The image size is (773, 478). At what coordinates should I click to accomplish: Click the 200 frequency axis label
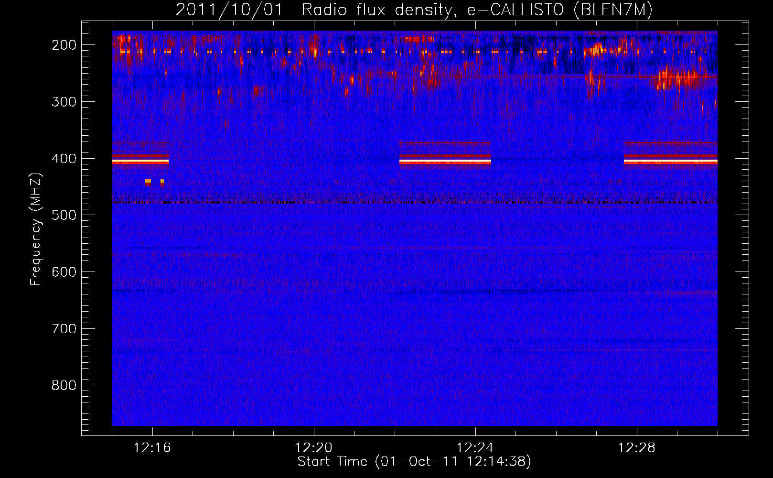coord(64,45)
